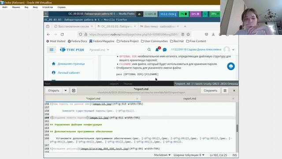Close the ОС_09.03.03 Firefox tab
This screenshot has height=159, width=282.
[x=135, y=26]
